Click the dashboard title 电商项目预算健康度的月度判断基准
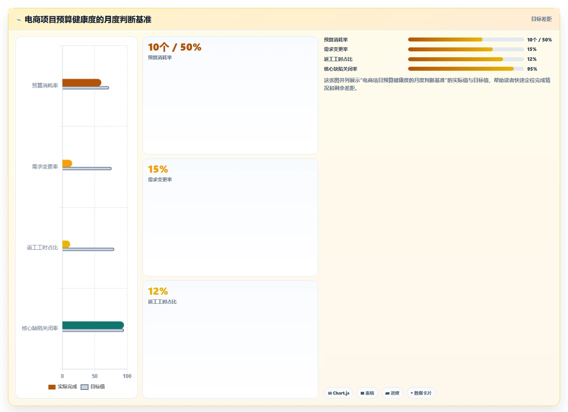568x412 pixels. pos(88,20)
